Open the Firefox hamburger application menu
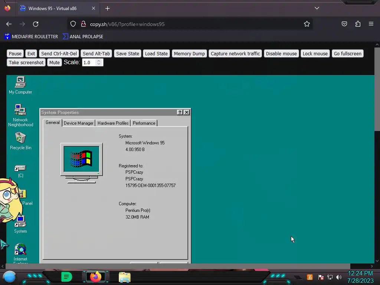This screenshot has width=380, height=285. (x=371, y=24)
